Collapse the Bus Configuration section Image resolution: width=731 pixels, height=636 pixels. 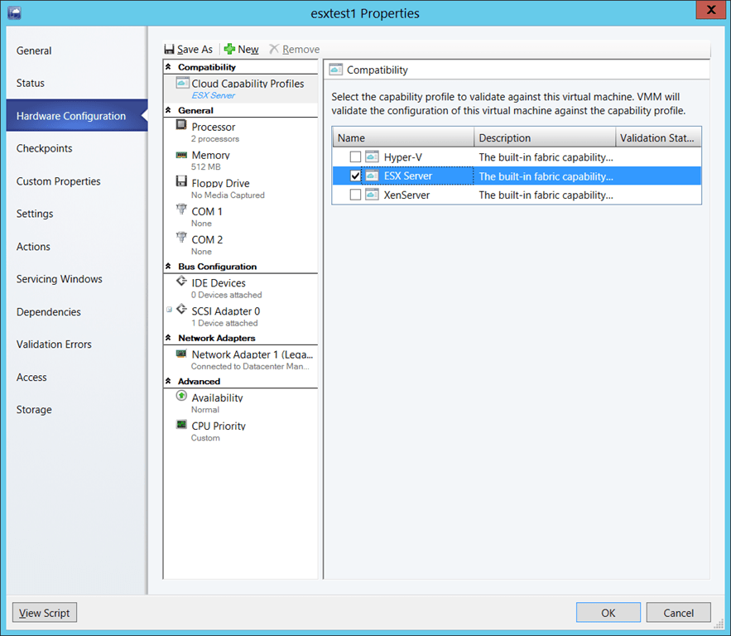pos(170,266)
